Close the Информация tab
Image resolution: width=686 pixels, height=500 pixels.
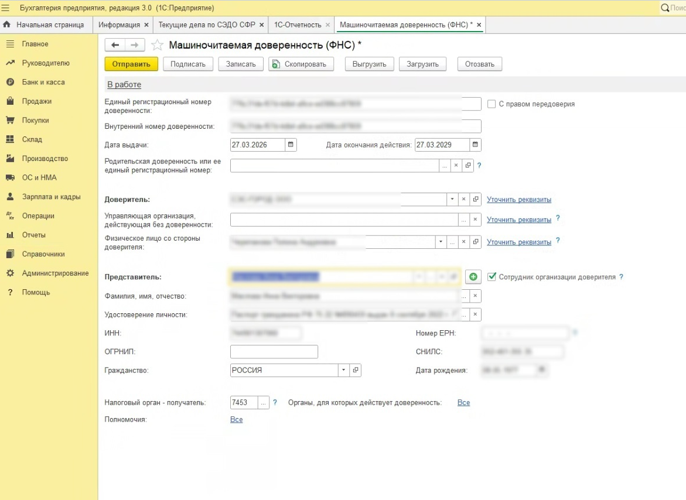tap(146, 25)
